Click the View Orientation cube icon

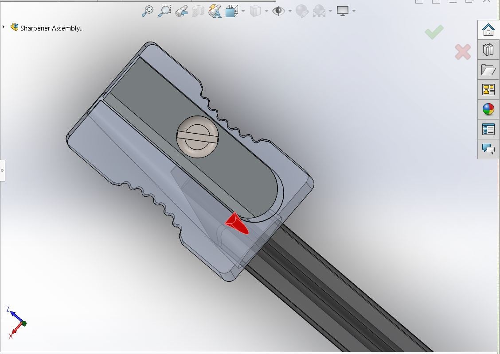pyautogui.click(x=232, y=11)
